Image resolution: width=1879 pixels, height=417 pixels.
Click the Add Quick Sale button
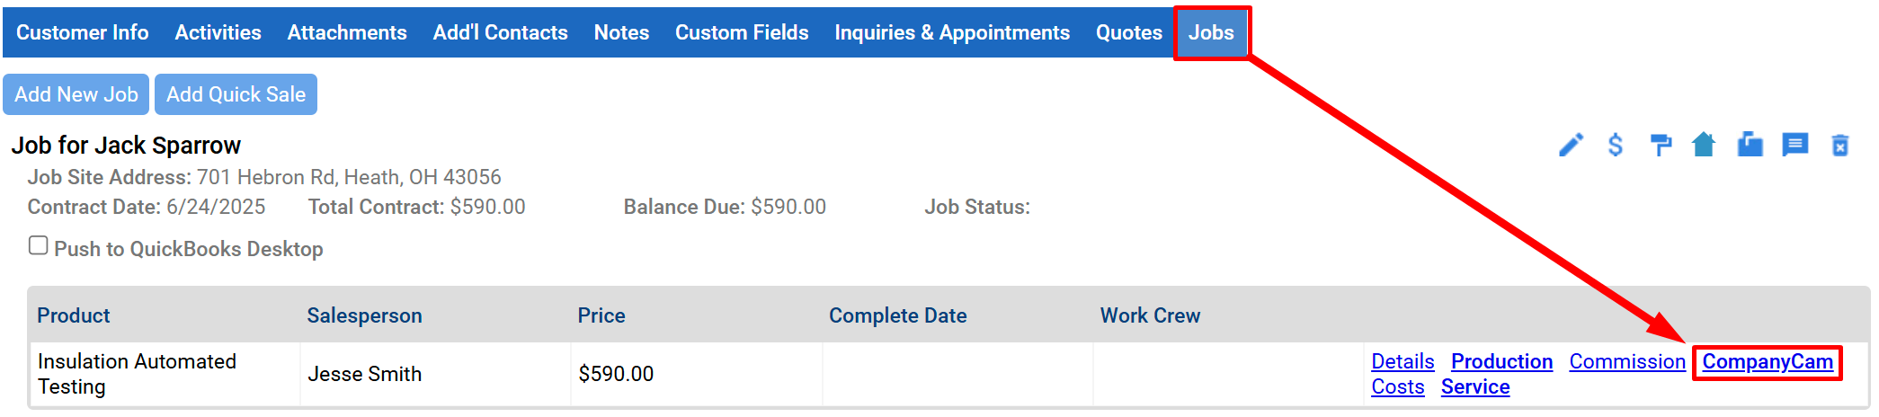click(x=236, y=94)
